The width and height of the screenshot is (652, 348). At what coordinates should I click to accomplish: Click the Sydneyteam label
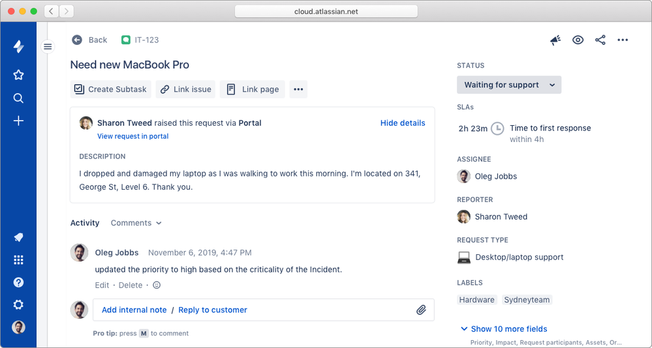(527, 300)
